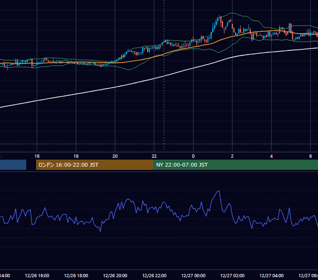Click hour label 2 on price chart axis

(232, 156)
